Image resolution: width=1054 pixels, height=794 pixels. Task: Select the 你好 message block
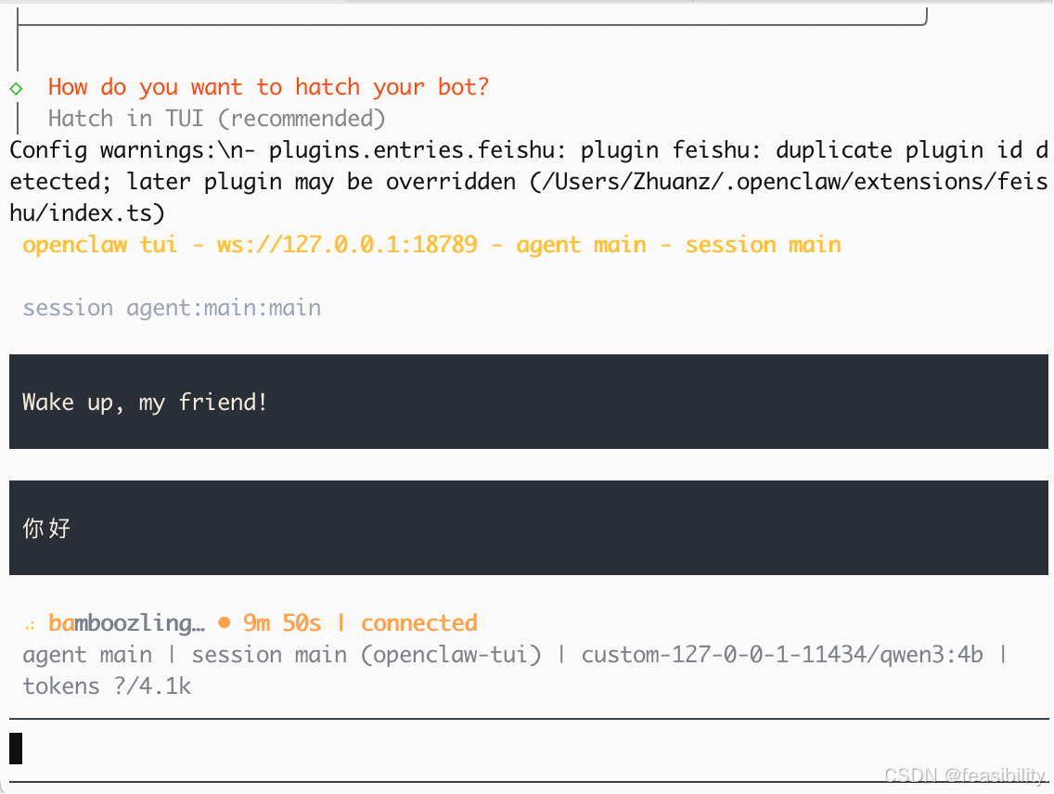tap(528, 528)
